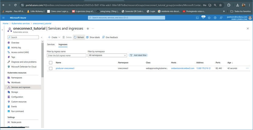The width and height of the screenshot is (253, 130).
Task: Refresh the ingresses list
Action: pyautogui.click(x=79, y=37)
